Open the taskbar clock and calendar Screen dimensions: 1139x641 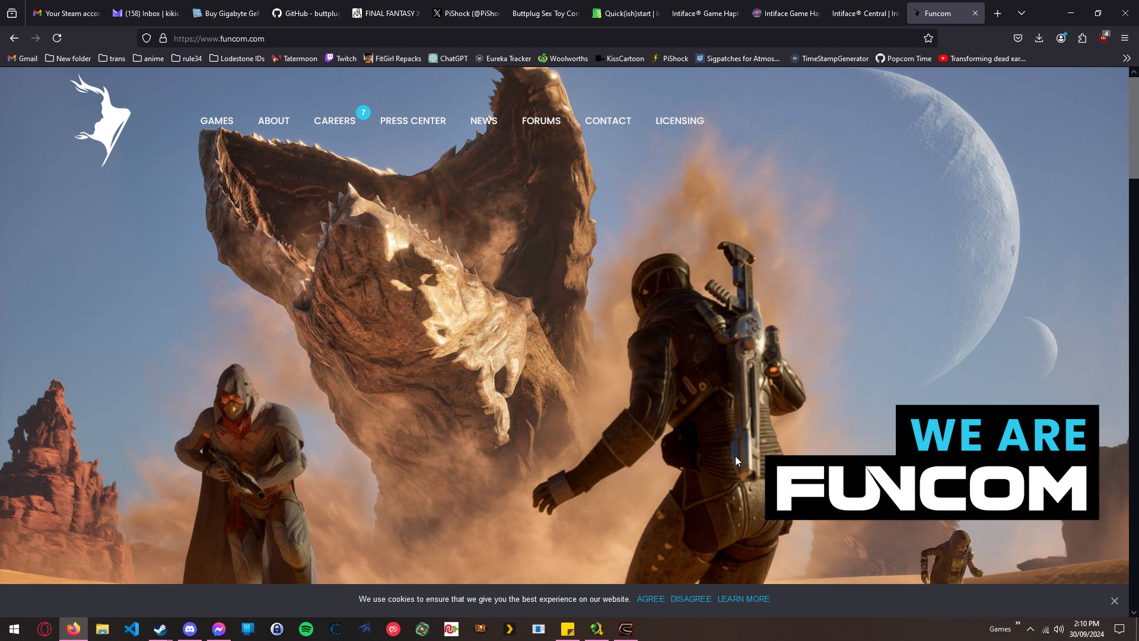tap(1087, 629)
